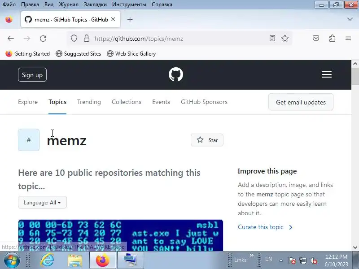Screen dimensions: 359x269
Task: Open the Firefox application menu icon
Action: pyautogui.click(x=348, y=38)
